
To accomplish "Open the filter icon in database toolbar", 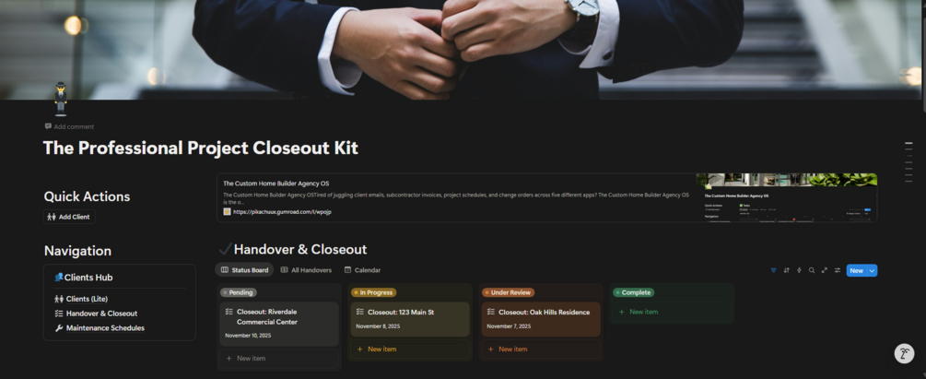I will point(773,270).
